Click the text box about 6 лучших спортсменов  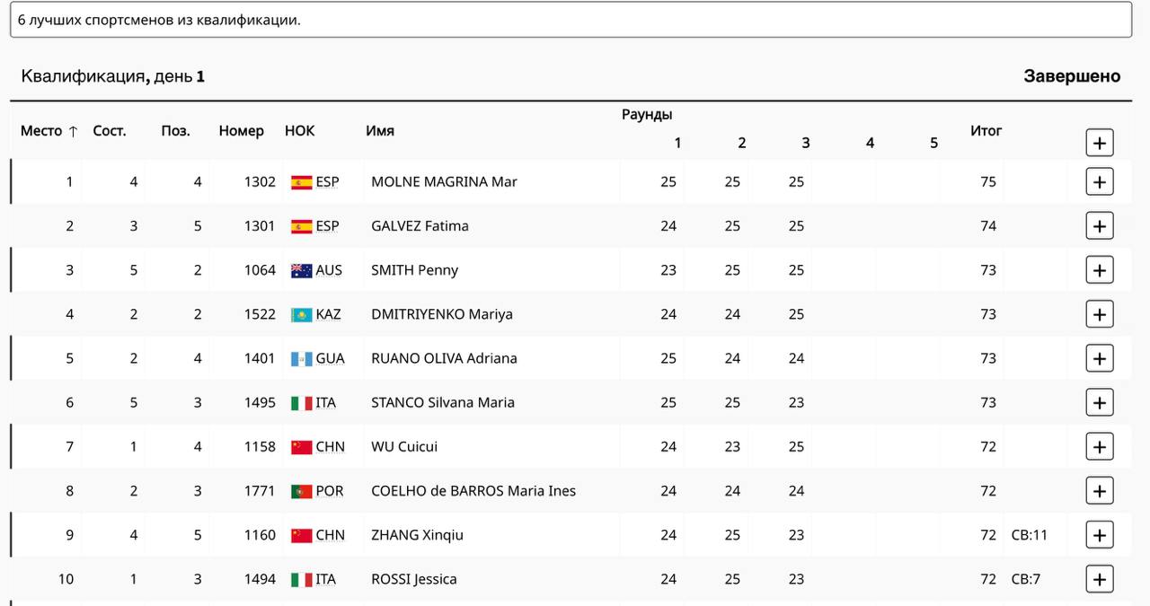571,19
